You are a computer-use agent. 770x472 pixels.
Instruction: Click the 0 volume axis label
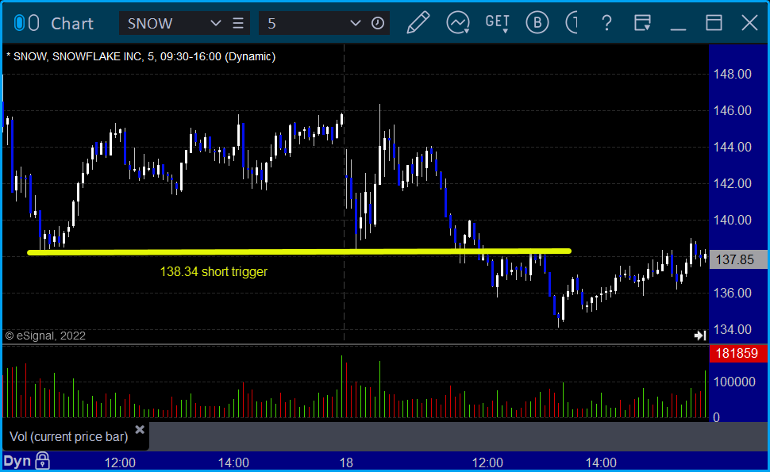716,417
